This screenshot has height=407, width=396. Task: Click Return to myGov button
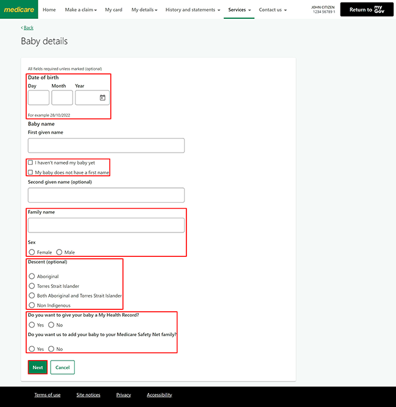pyautogui.click(x=367, y=9)
